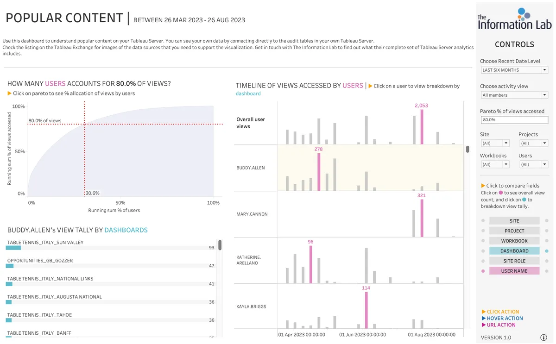This screenshot has height=344, width=556.
Task: Click the value 93 for Sun Valley
Action: tap(212, 248)
